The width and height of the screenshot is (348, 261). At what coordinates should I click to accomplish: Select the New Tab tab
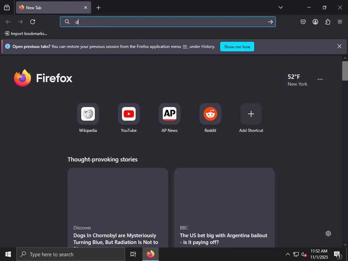[53, 7]
